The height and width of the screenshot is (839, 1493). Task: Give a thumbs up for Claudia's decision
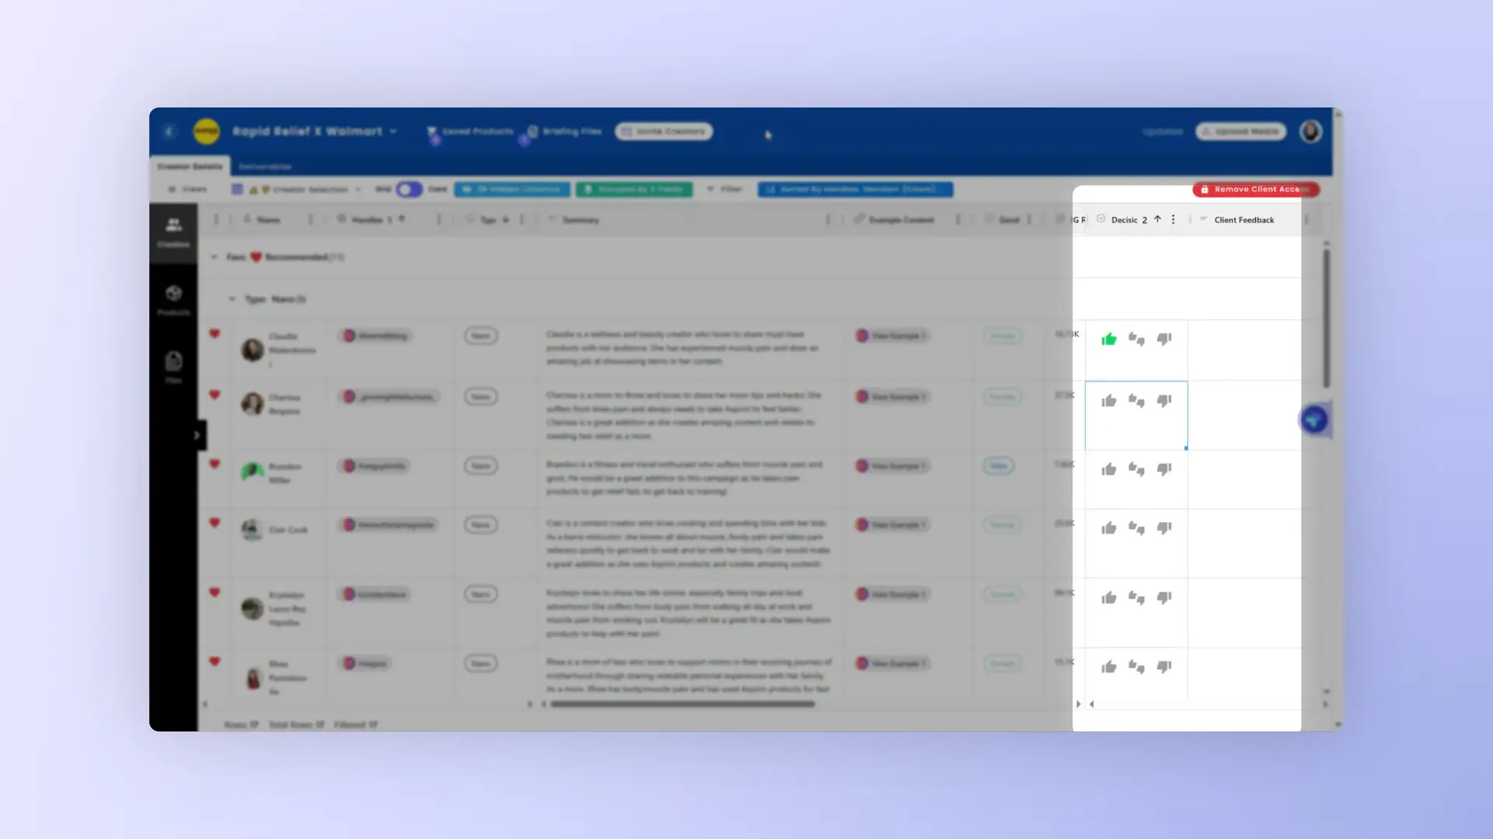[1110, 338]
